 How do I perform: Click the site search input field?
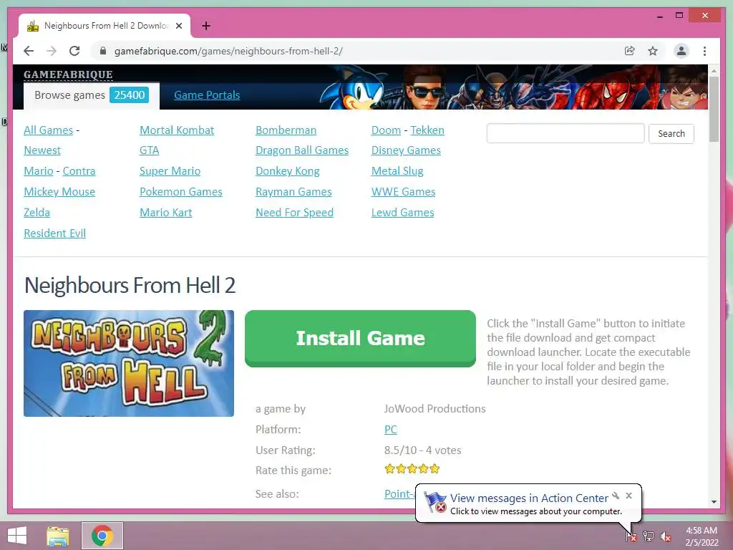(565, 134)
